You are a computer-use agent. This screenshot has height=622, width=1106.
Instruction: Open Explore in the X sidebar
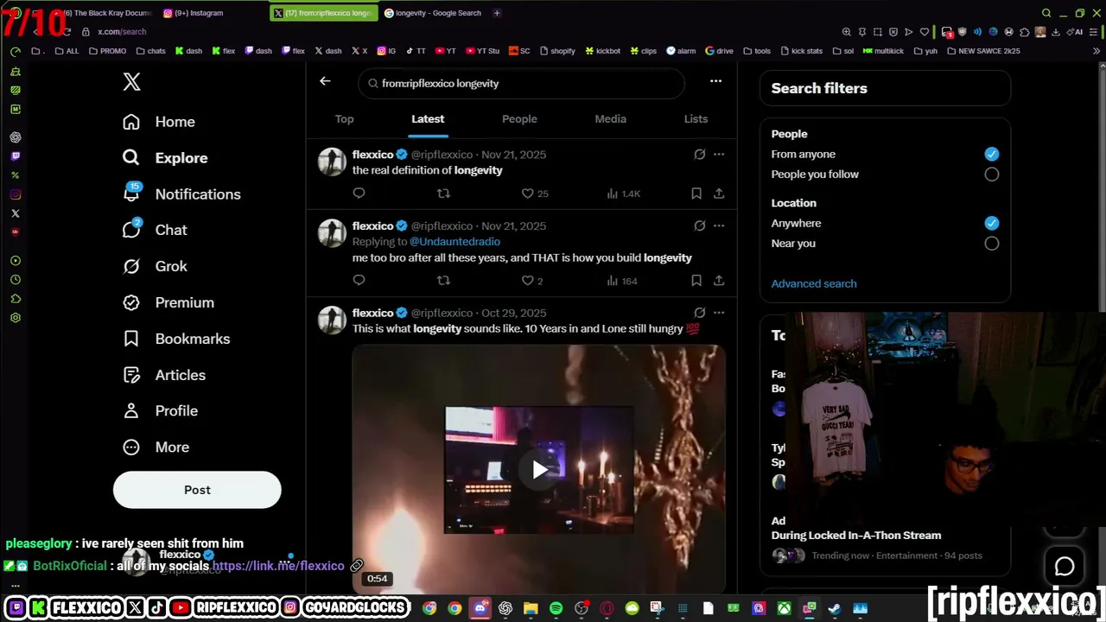165,158
